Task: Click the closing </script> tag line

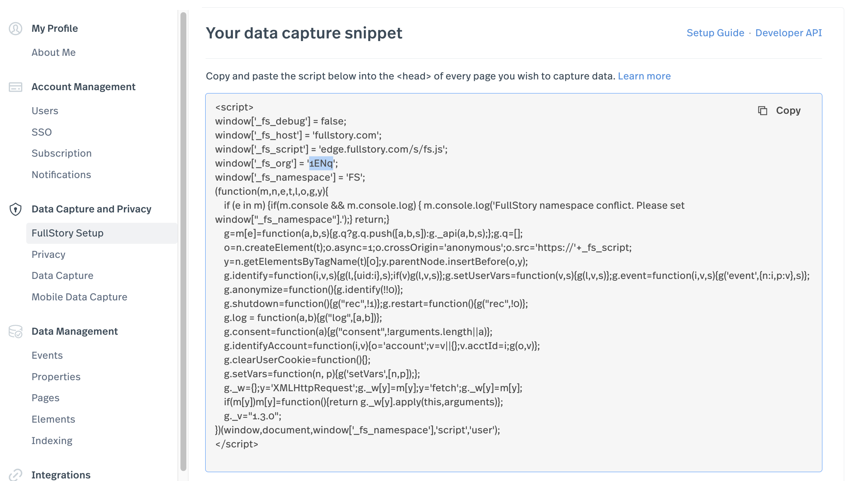Action: (237, 444)
